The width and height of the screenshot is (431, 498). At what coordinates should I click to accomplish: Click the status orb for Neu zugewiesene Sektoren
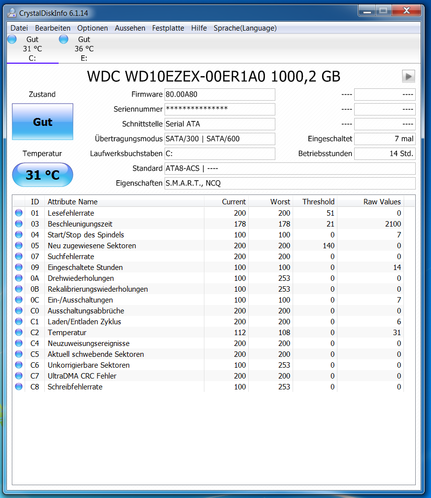tap(19, 245)
